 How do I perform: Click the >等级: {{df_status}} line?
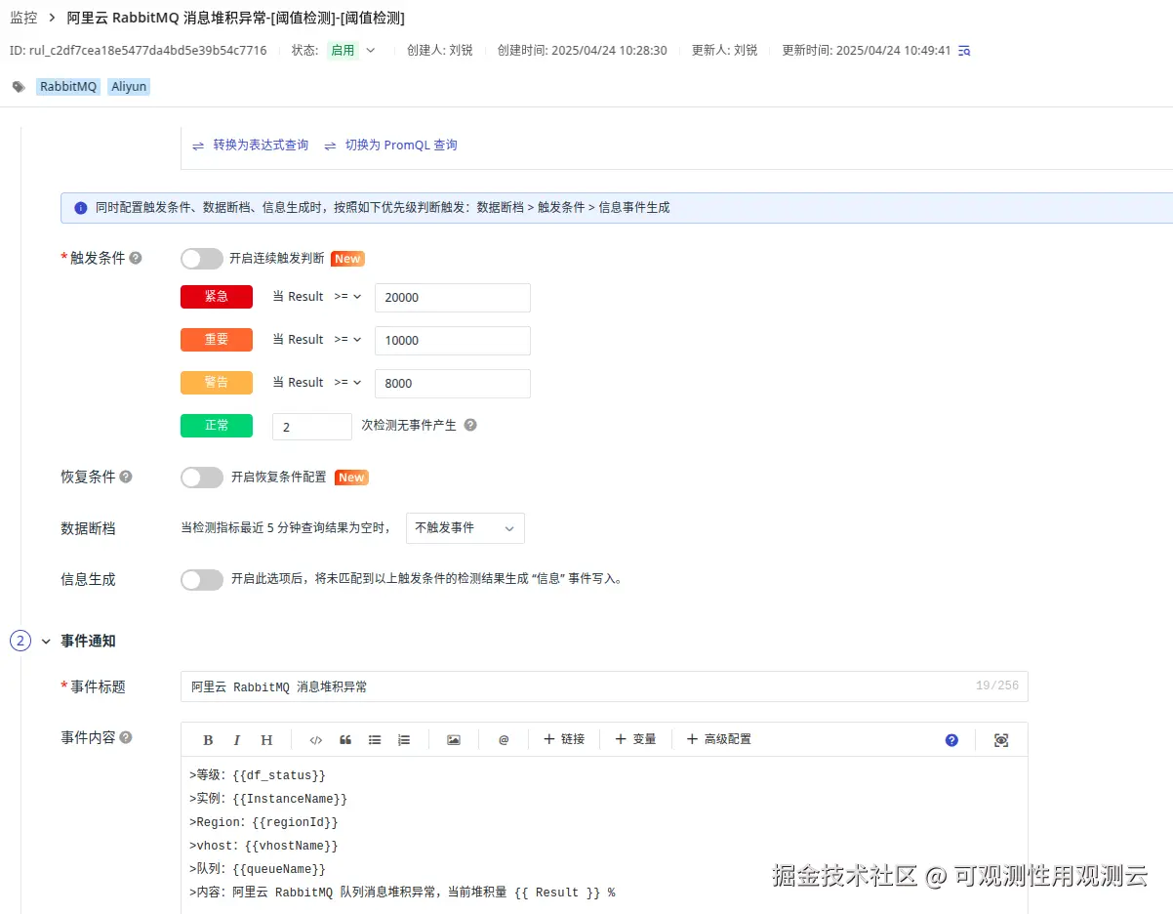click(x=258, y=775)
